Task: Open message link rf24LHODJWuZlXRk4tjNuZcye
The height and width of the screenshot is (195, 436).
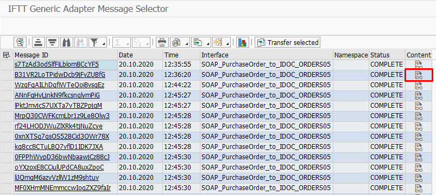Action: coord(59,126)
